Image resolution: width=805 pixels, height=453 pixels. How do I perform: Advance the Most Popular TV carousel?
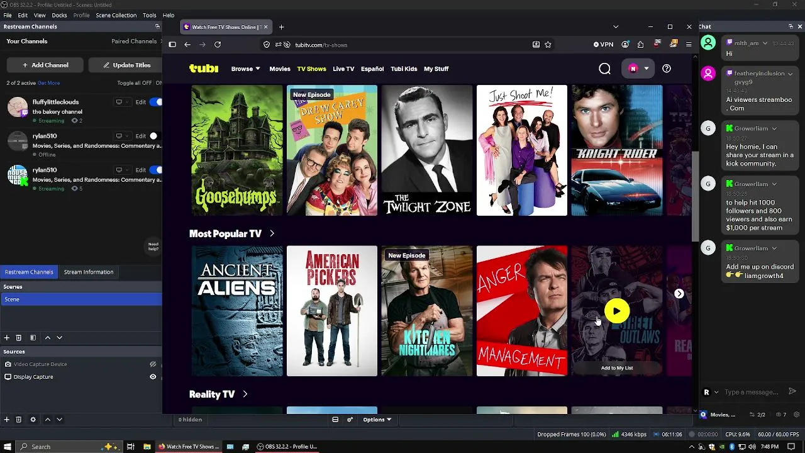(x=679, y=294)
